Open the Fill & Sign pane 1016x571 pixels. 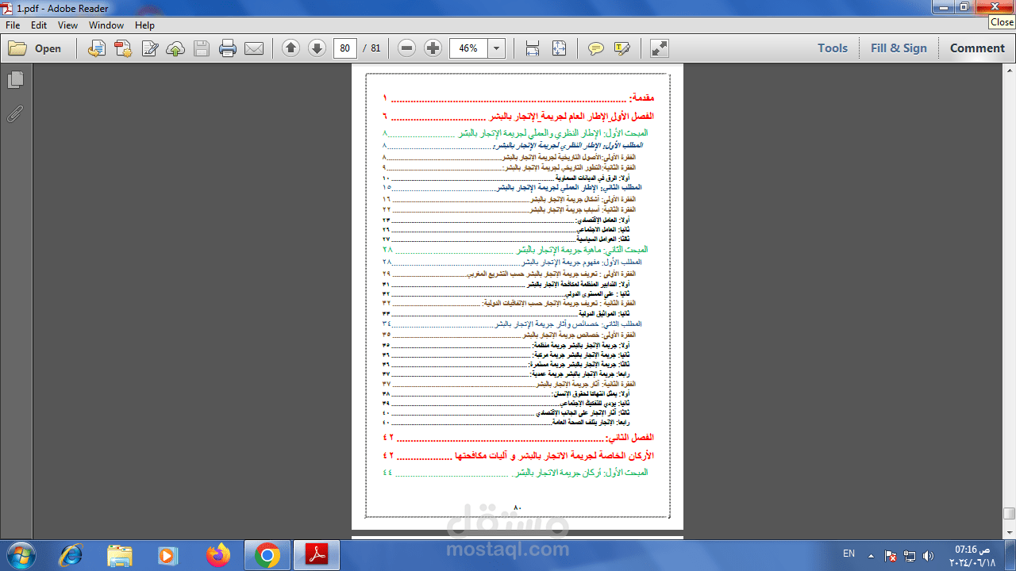899,48
